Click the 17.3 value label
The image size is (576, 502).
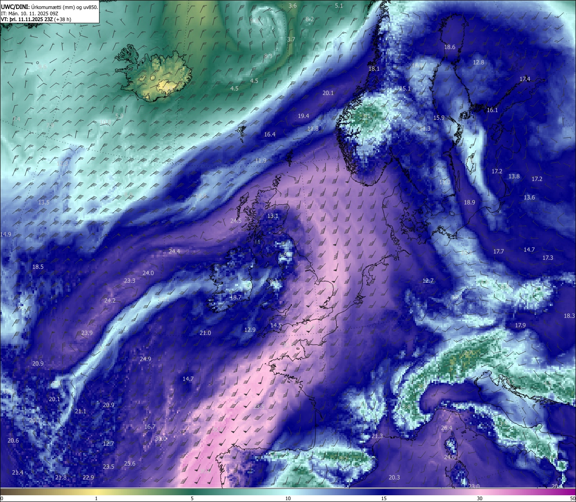point(548,258)
